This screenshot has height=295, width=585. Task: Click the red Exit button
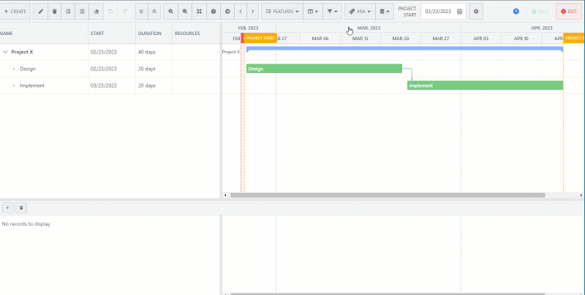tap(569, 12)
